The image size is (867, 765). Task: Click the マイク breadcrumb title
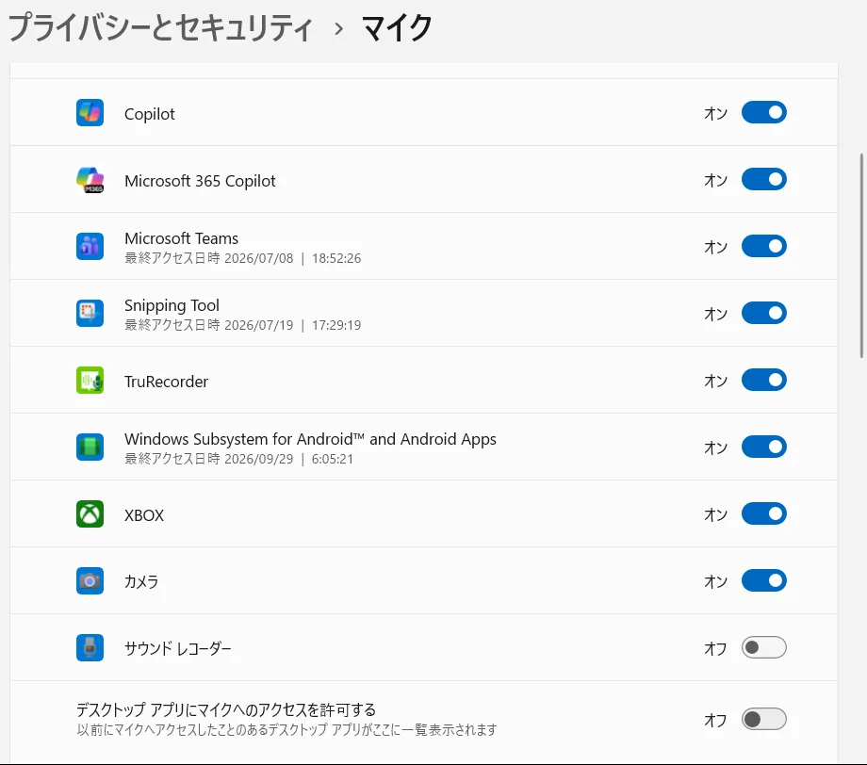[397, 27]
